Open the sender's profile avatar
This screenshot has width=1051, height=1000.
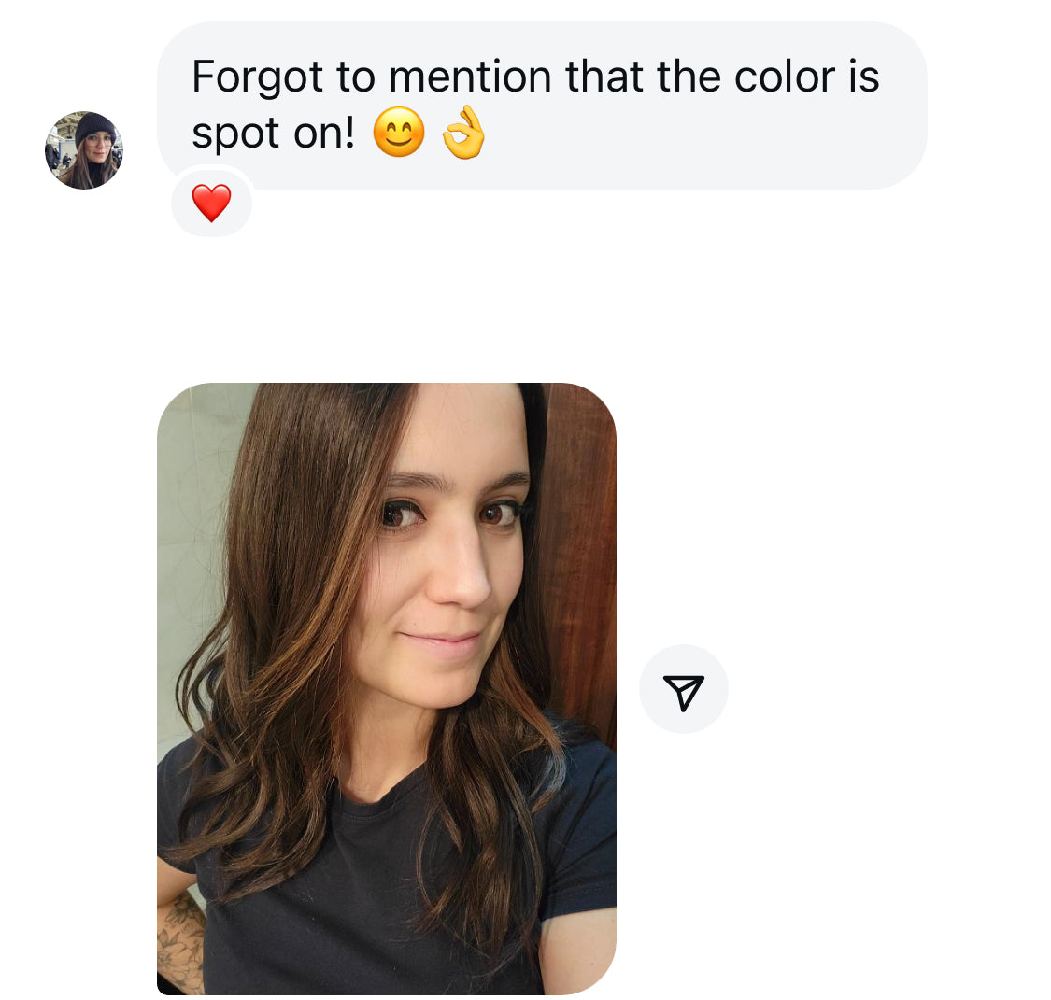[x=84, y=150]
